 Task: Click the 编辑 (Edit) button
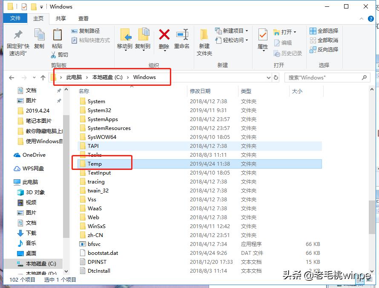(x=286, y=42)
